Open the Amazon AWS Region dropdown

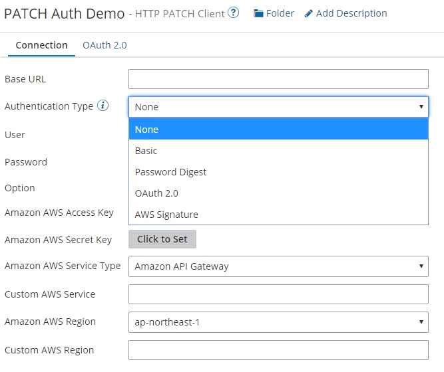coord(278,322)
